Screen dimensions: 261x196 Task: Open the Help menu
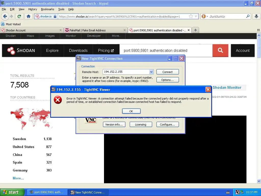pos(71,9)
